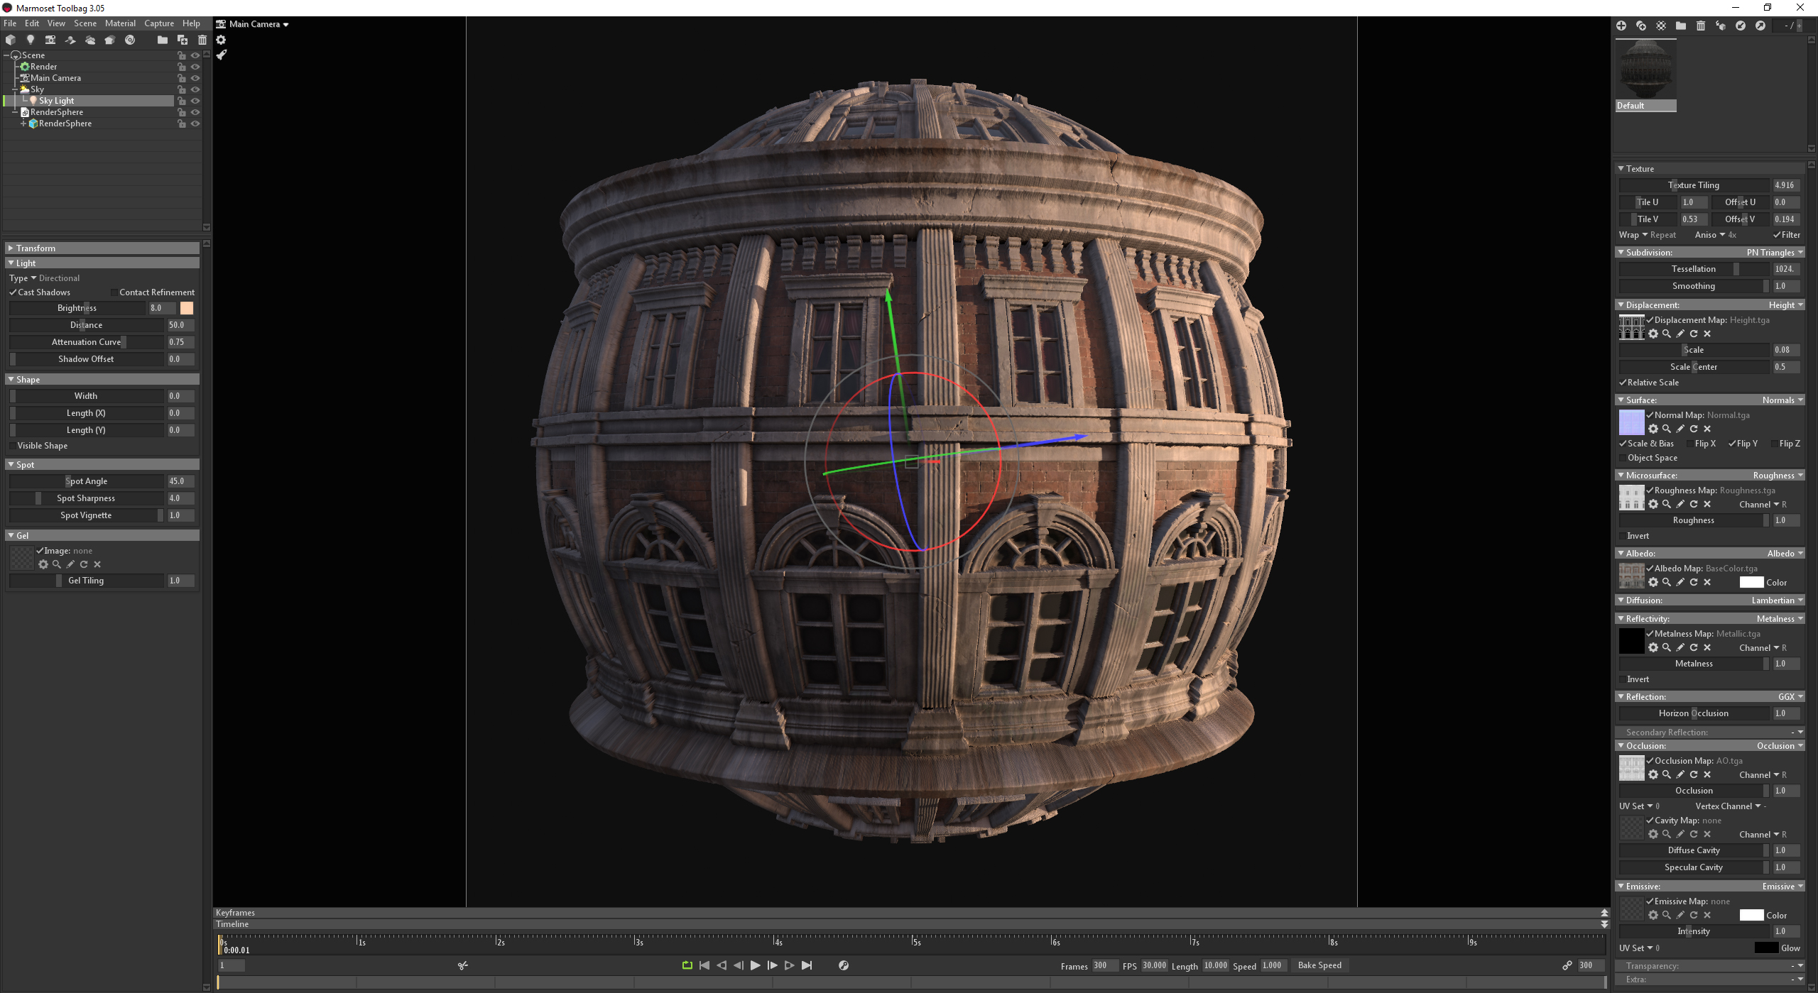Click the checkered sphere material icon
The image size is (1818, 993).
click(x=1661, y=26)
